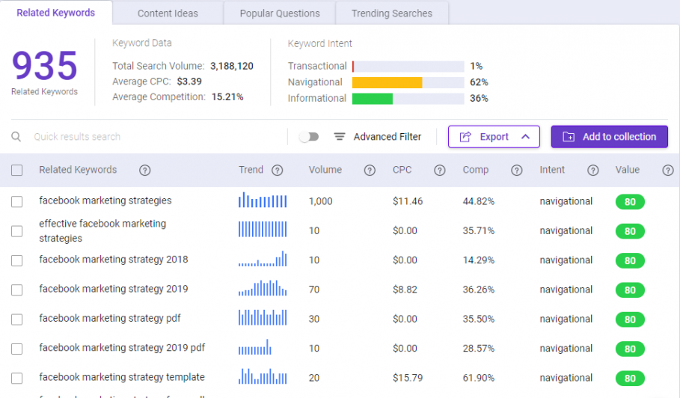Click the green Informational intent bar
This screenshot has width=680, height=398.
pos(372,99)
